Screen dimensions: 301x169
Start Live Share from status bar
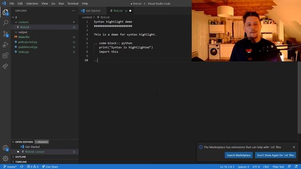[50, 167]
